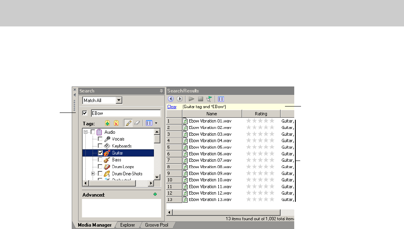Go to next search with forward arrow

(180, 99)
